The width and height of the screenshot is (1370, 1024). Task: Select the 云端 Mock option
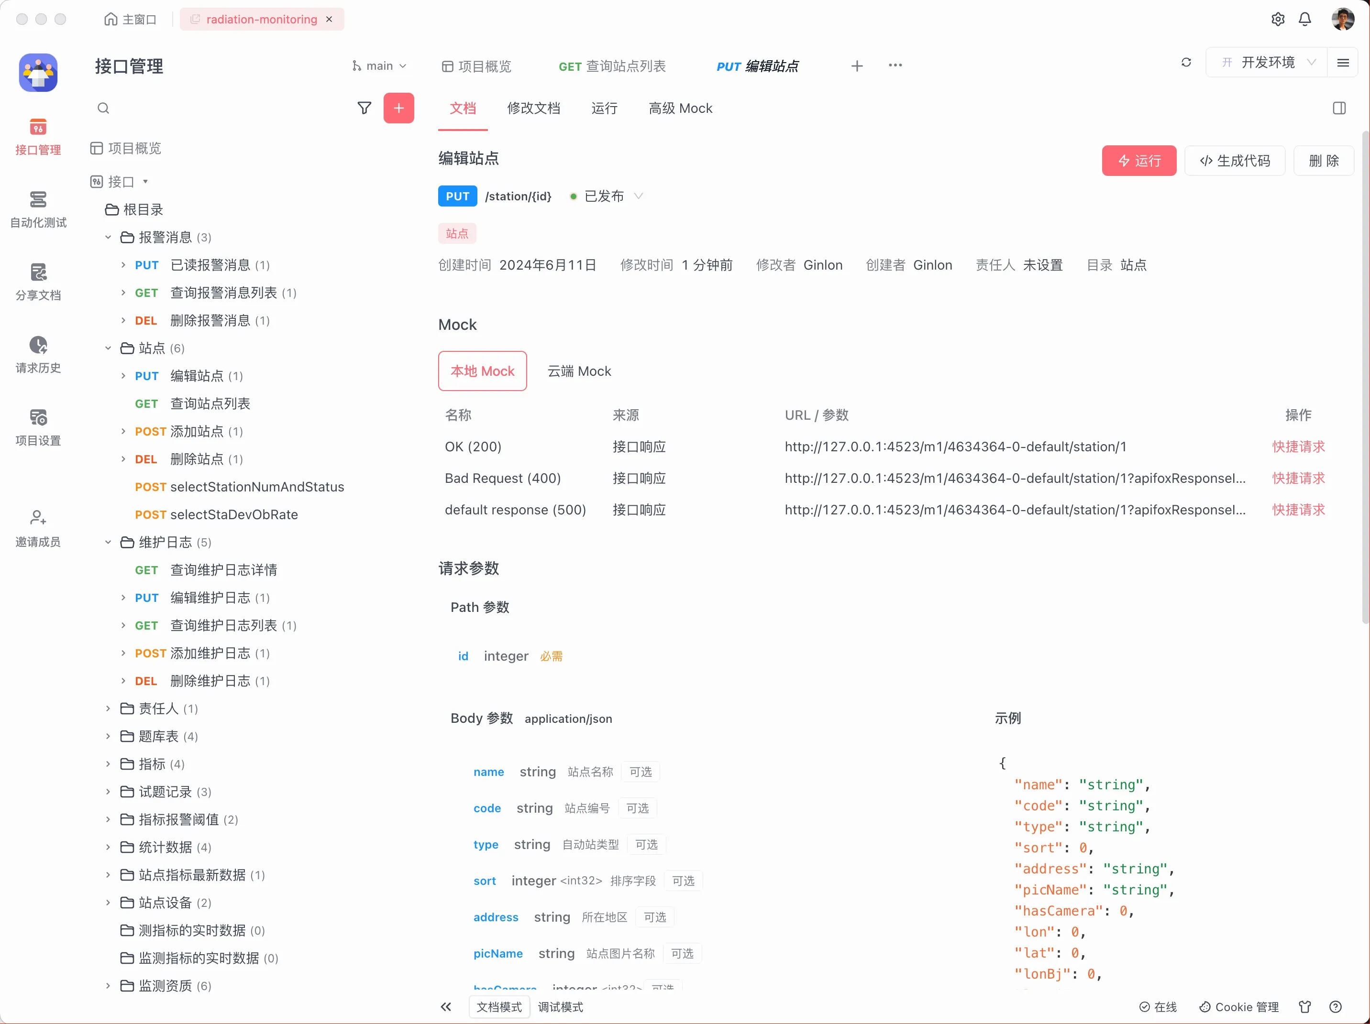click(578, 371)
